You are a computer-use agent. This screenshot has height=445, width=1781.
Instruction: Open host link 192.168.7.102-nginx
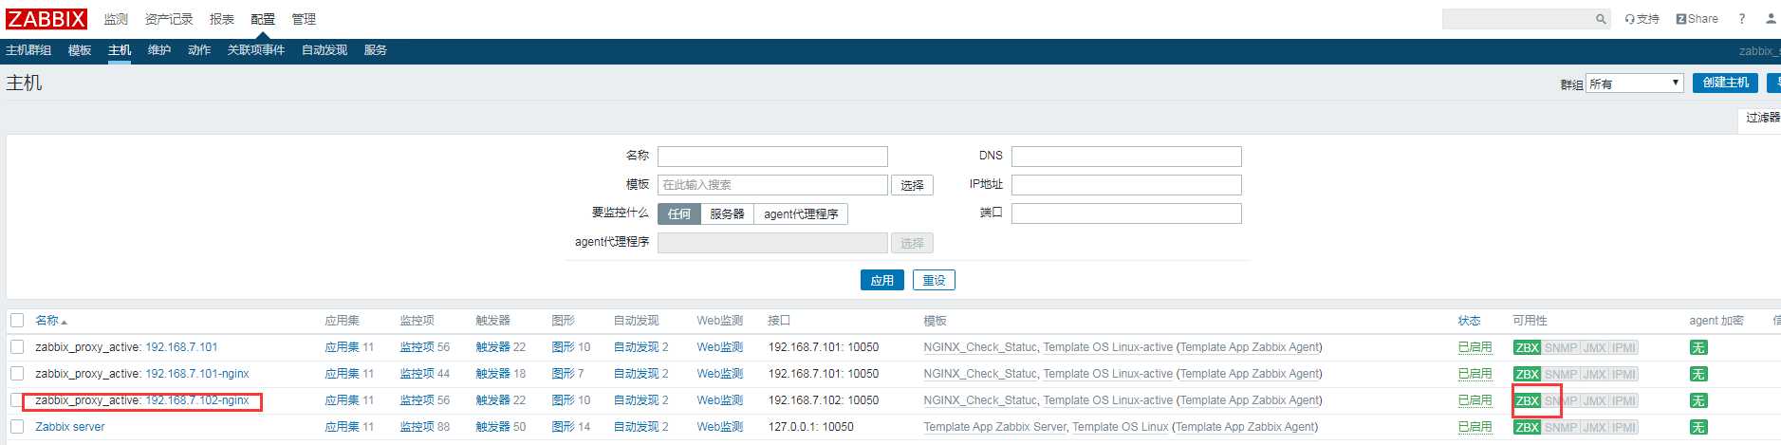pyautogui.click(x=197, y=400)
